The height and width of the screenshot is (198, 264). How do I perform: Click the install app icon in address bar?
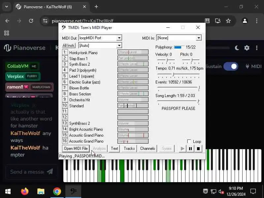tap(218, 21)
